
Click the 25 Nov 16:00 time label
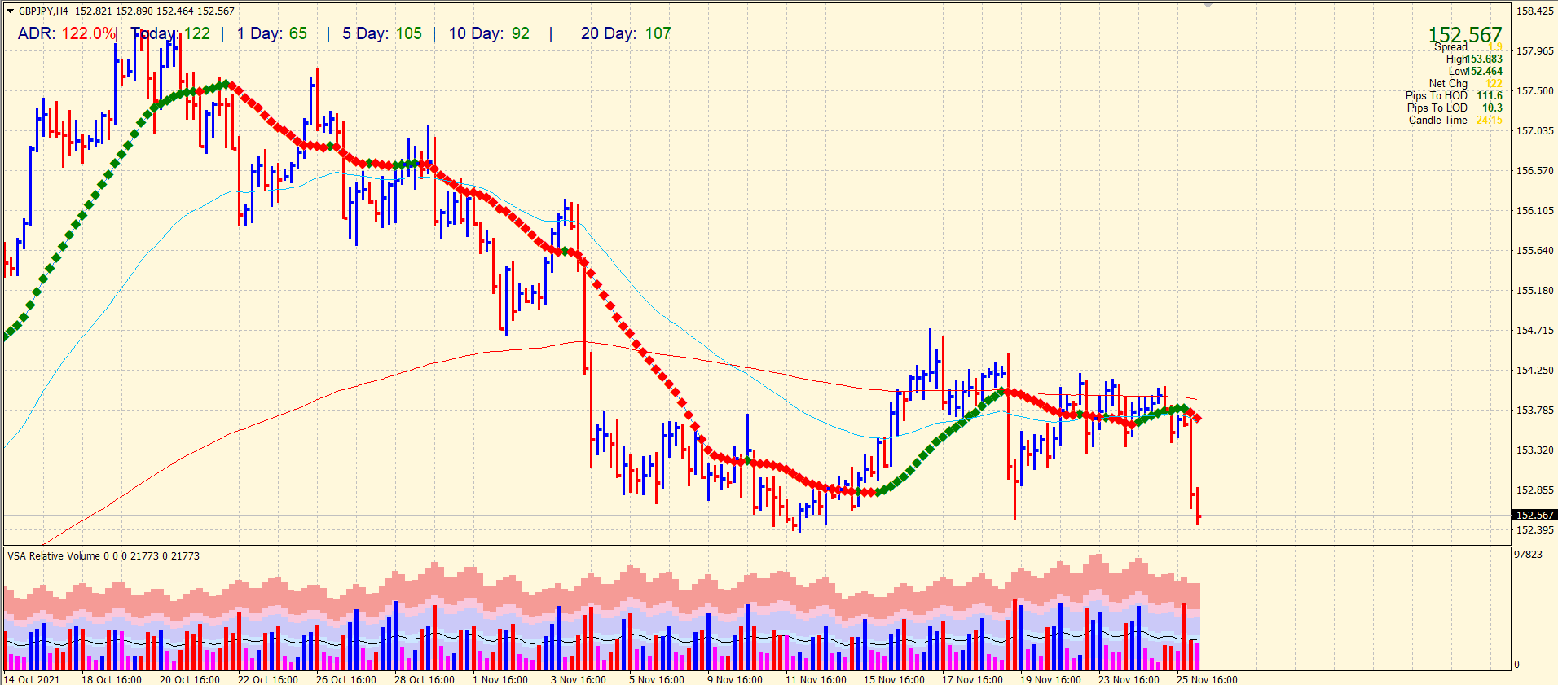[1207, 680]
